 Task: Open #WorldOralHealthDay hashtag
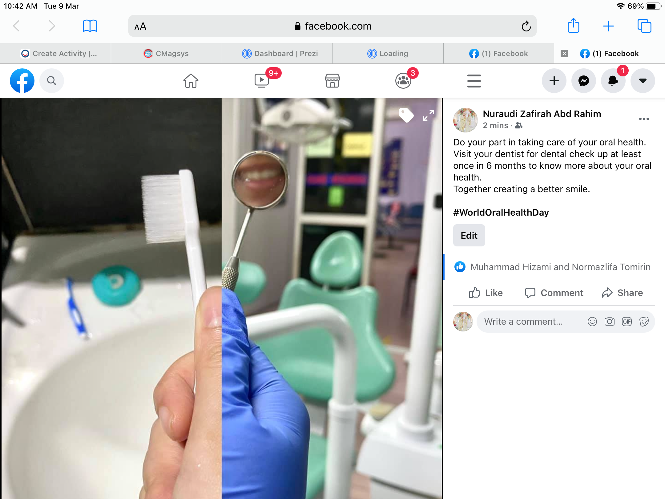click(501, 213)
